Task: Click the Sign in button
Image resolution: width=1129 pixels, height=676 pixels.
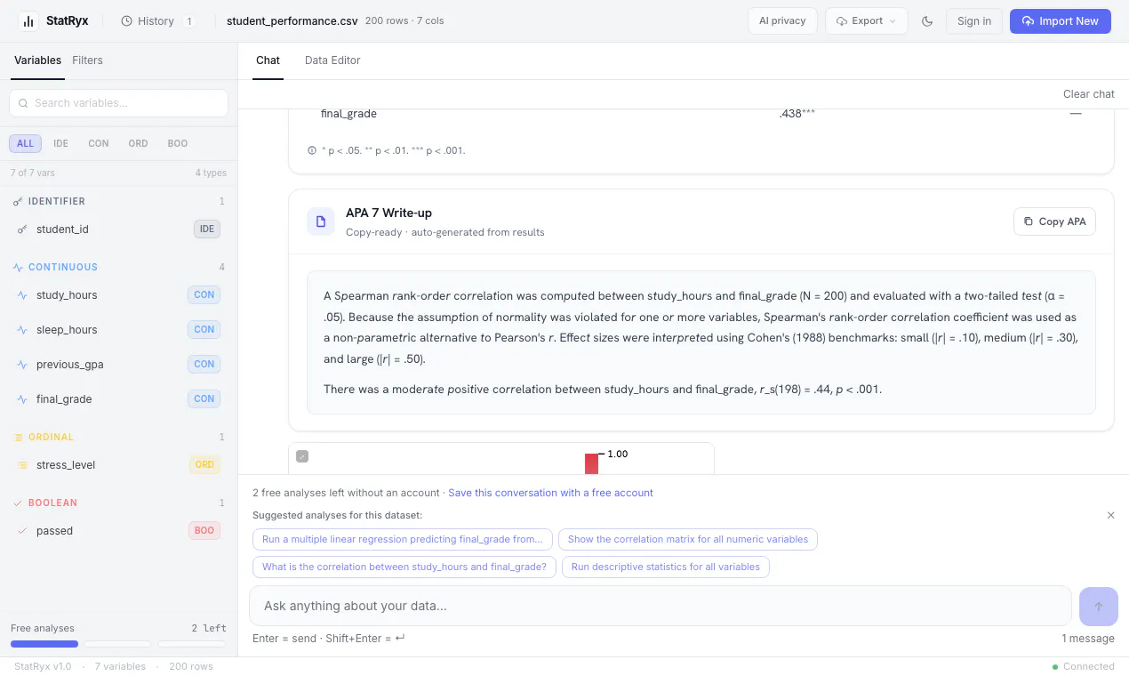Action: click(974, 21)
